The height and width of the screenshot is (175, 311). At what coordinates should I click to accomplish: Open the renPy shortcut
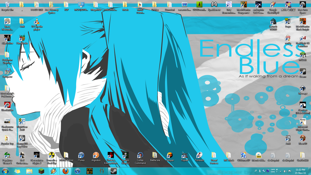288,40
